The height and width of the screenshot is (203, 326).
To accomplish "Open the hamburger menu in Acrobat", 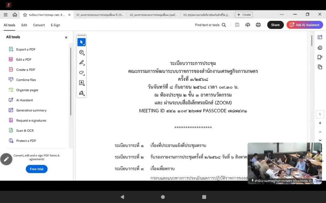I will tap(6, 15).
